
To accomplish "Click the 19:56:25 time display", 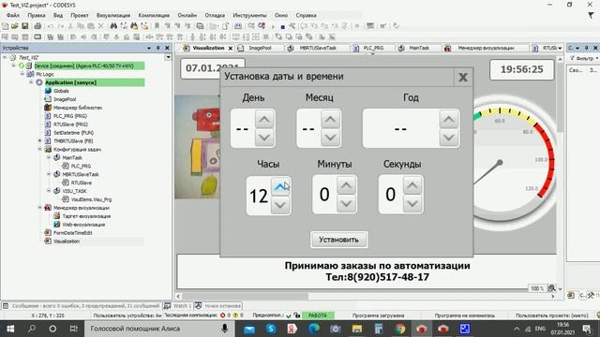I will pos(522,69).
